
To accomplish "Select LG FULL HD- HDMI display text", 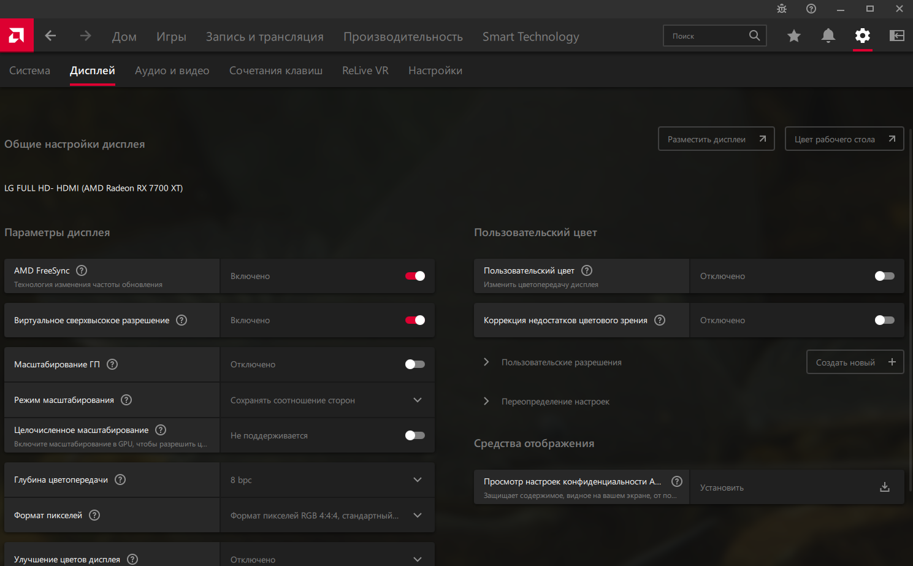I will [94, 188].
